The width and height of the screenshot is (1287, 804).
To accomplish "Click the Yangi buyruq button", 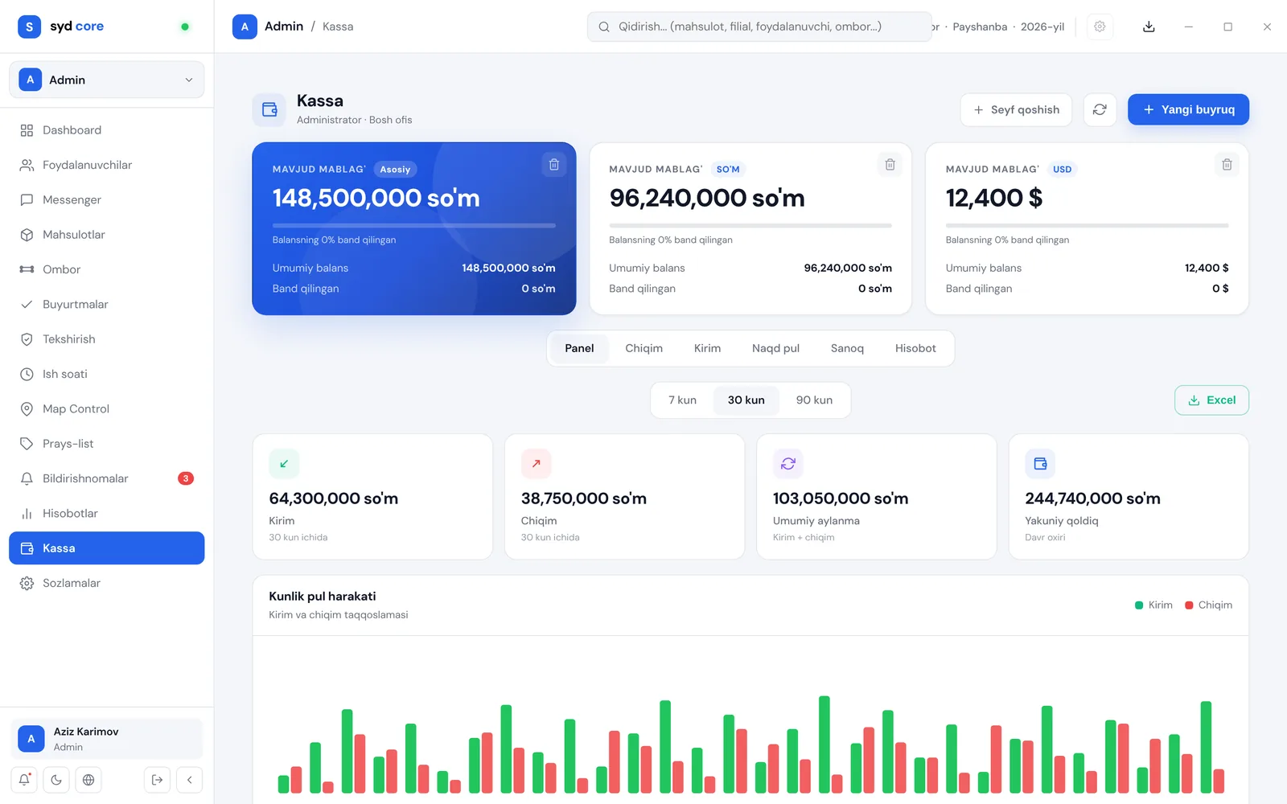I will (1188, 109).
